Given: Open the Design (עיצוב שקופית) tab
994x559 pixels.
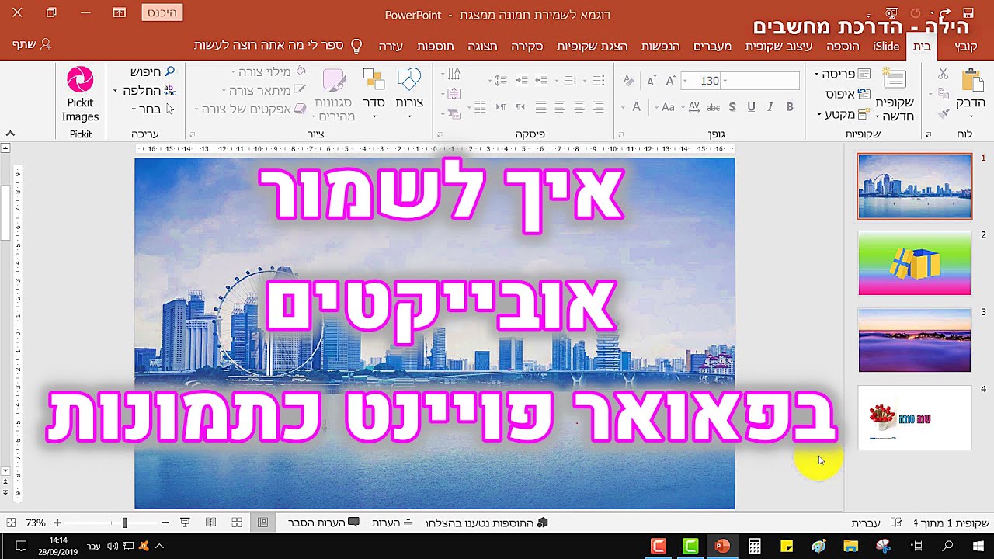Looking at the screenshot, I should (779, 46).
